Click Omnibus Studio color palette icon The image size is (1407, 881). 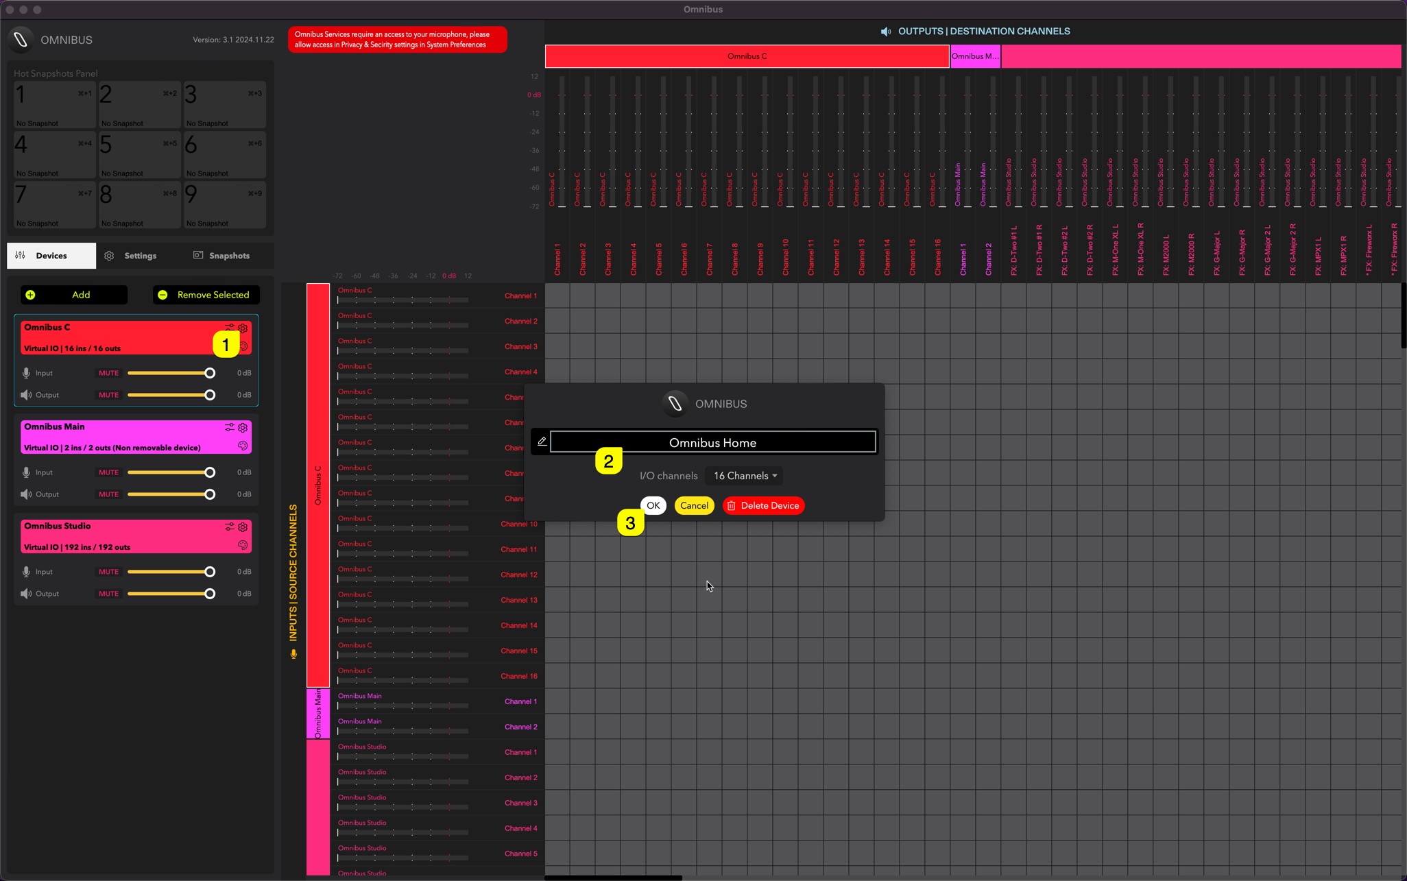click(243, 545)
